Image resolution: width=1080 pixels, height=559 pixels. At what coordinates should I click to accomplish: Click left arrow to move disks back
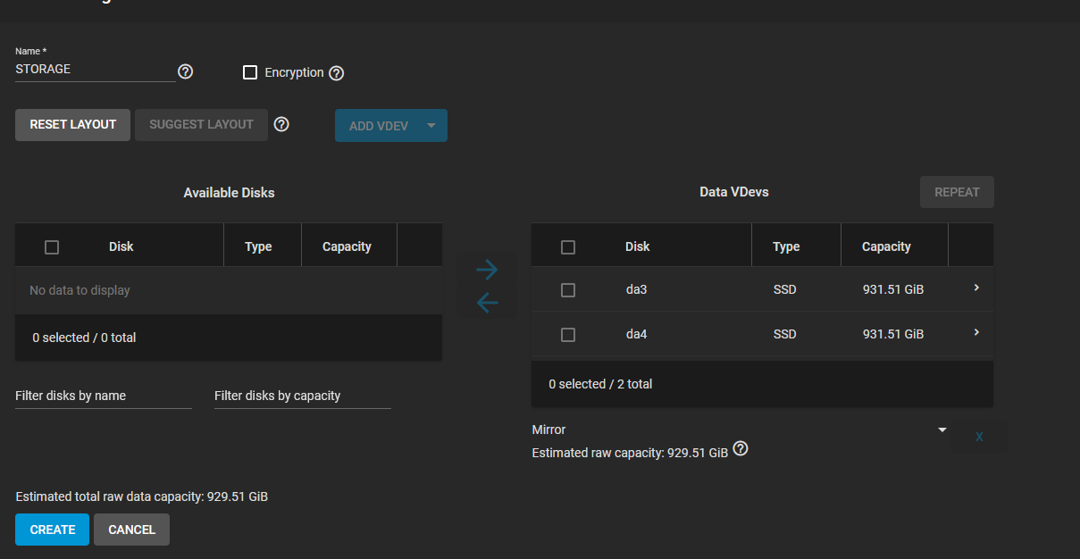click(x=487, y=303)
